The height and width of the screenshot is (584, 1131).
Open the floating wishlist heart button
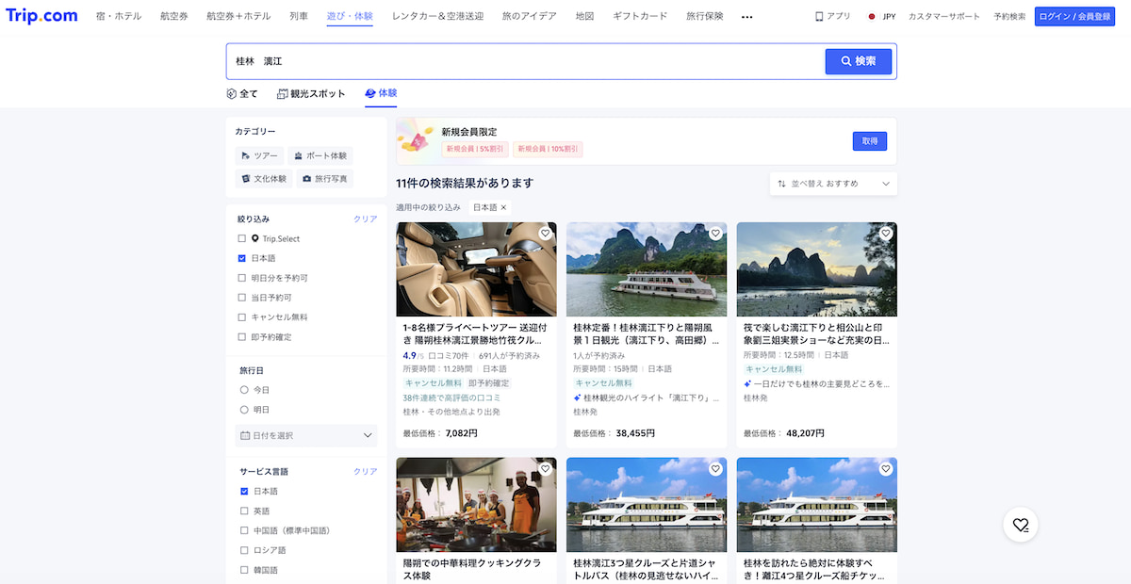tap(1021, 525)
